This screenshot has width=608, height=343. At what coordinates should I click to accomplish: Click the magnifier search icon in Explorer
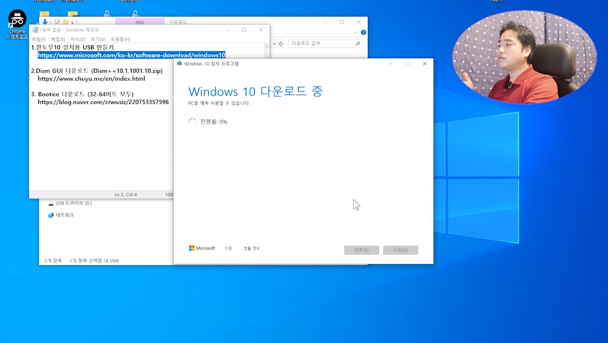[x=358, y=43]
